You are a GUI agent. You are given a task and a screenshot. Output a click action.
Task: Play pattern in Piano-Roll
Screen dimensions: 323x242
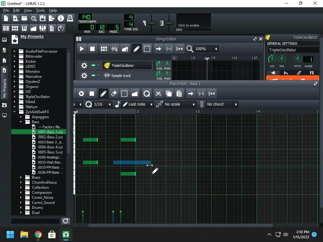tap(81, 94)
